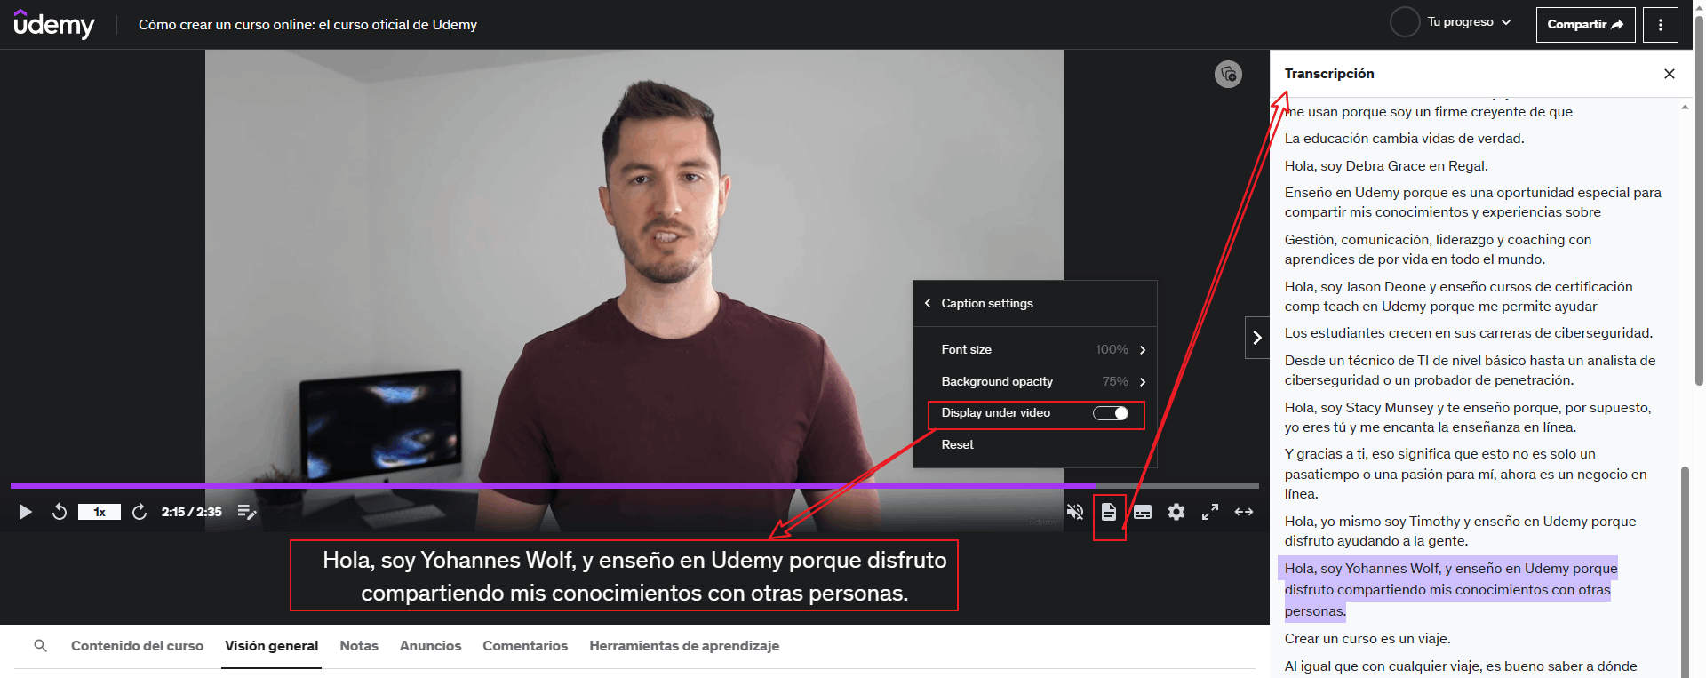This screenshot has width=1706, height=678.
Task: Search the course content
Action: (40, 646)
